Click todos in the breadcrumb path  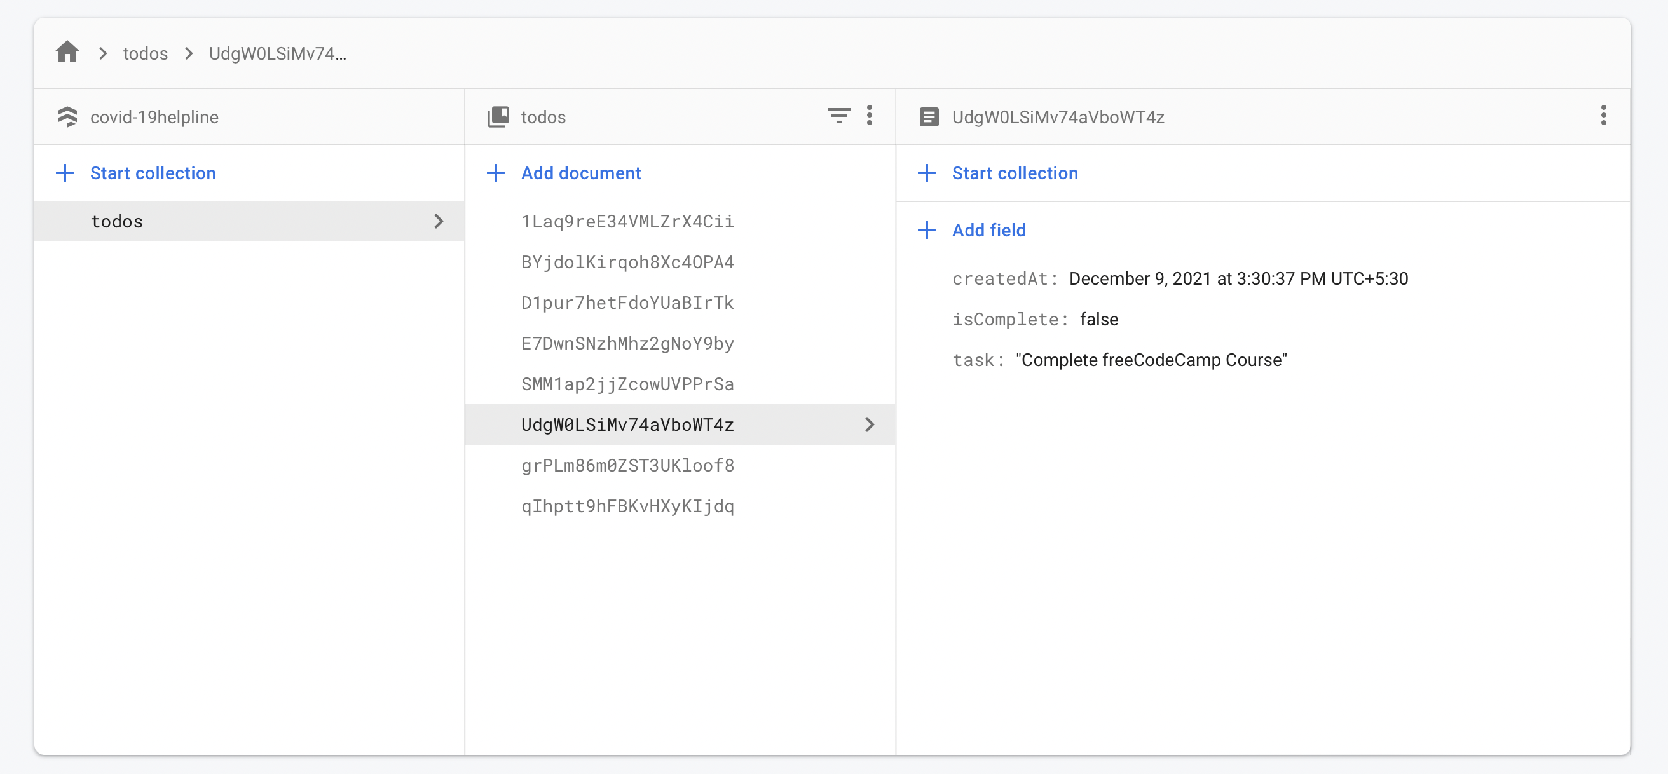pyautogui.click(x=145, y=53)
